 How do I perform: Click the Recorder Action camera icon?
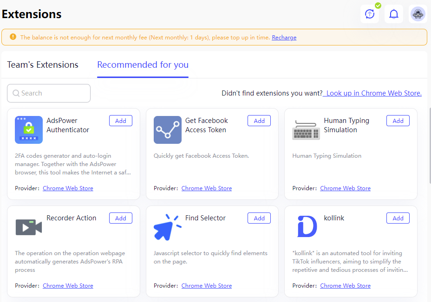[29, 227]
